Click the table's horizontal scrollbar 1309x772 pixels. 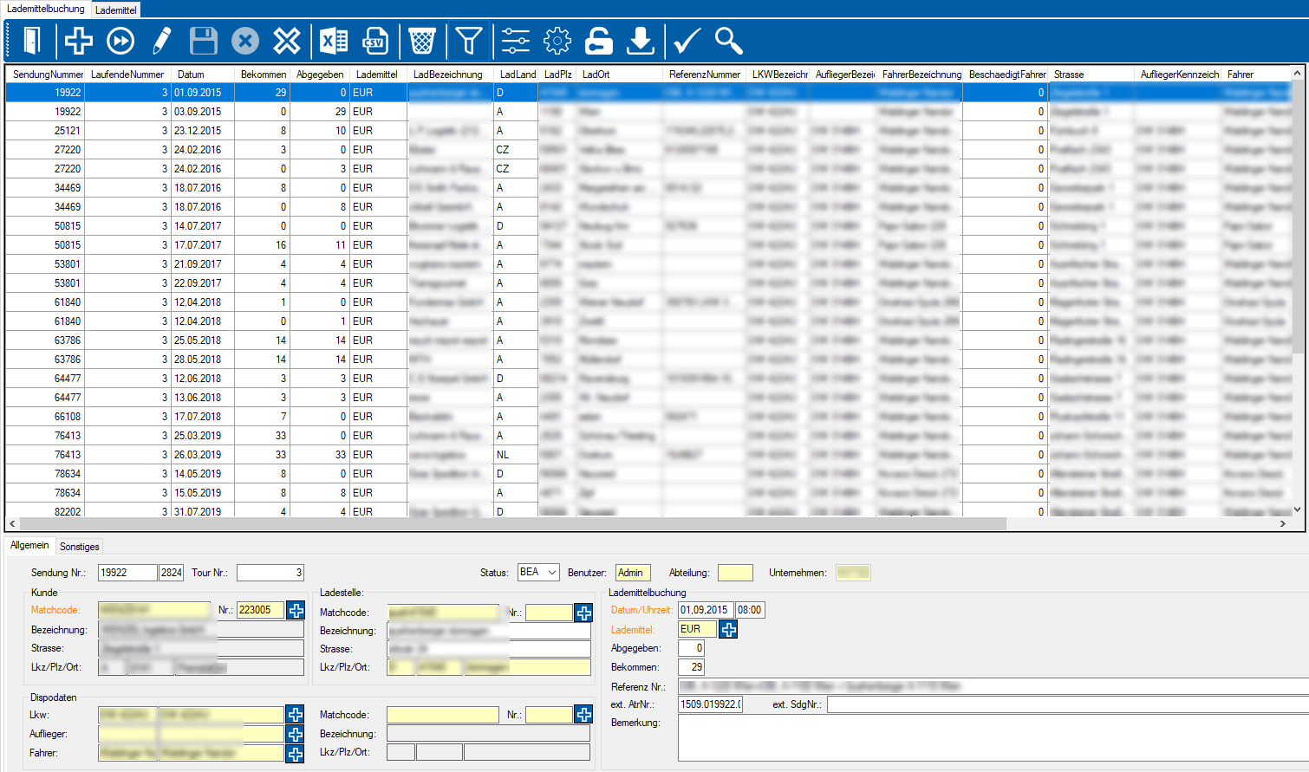(x=513, y=523)
